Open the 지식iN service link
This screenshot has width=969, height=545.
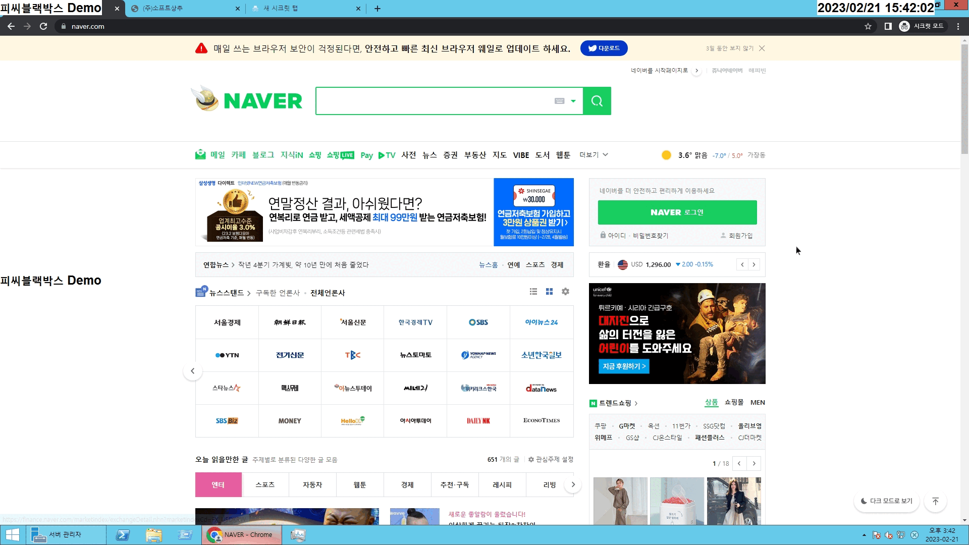pyautogui.click(x=292, y=155)
